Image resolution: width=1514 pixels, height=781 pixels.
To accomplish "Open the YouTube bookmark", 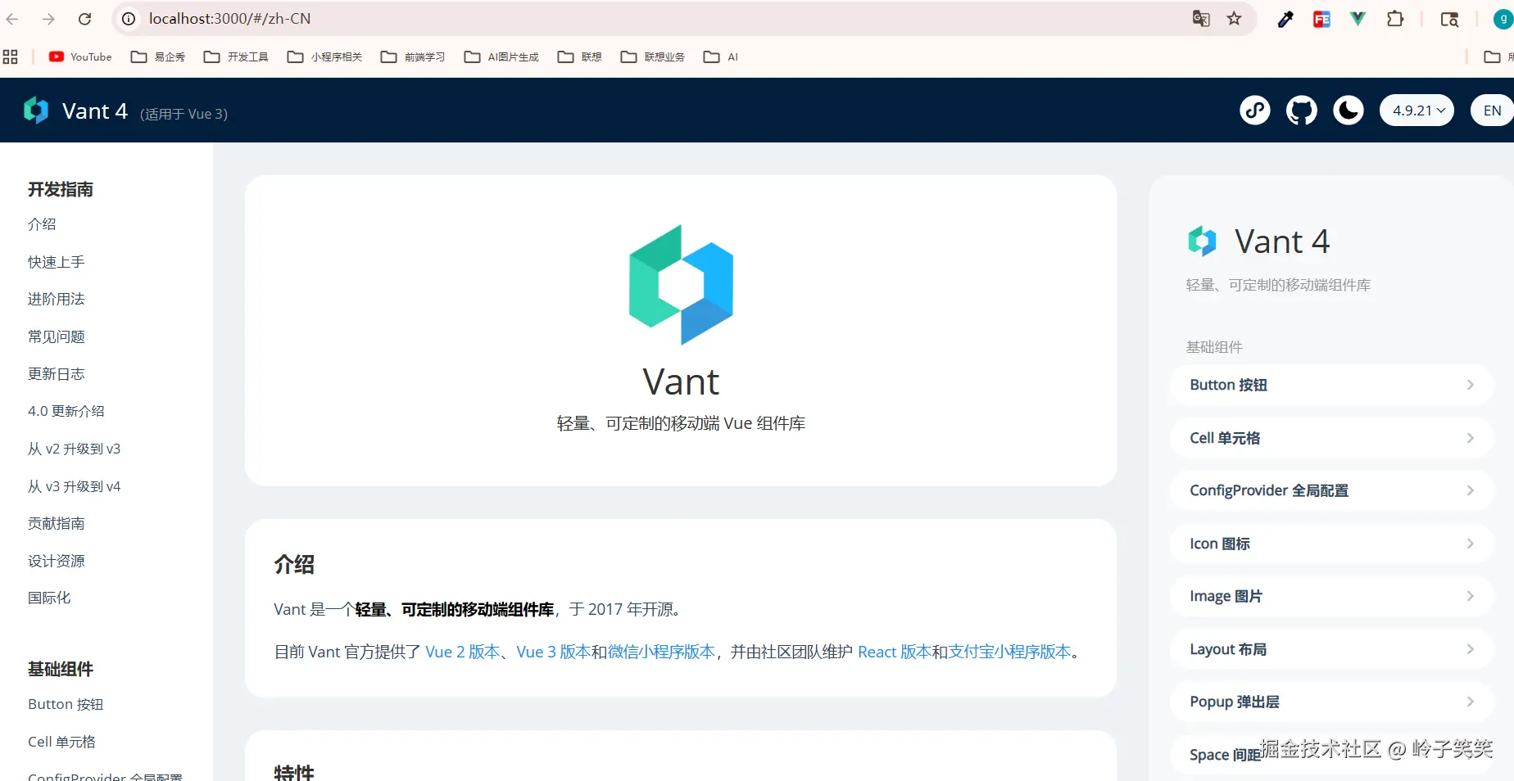I will pos(80,56).
